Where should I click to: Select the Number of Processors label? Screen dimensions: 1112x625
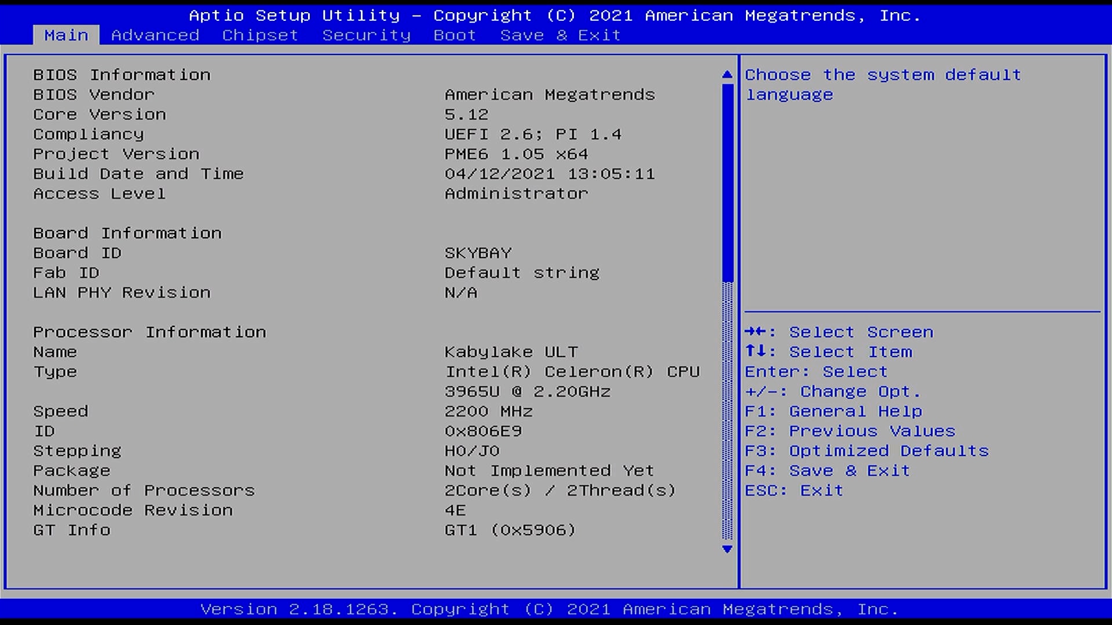point(144,490)
